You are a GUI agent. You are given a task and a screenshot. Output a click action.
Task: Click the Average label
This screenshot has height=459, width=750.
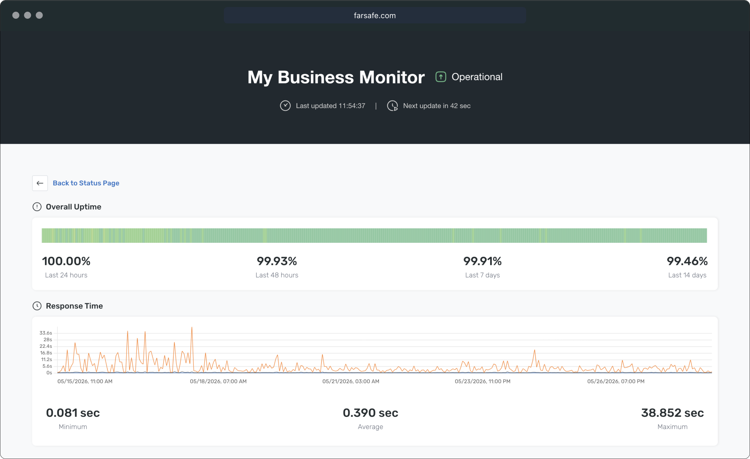coord(370,427)
